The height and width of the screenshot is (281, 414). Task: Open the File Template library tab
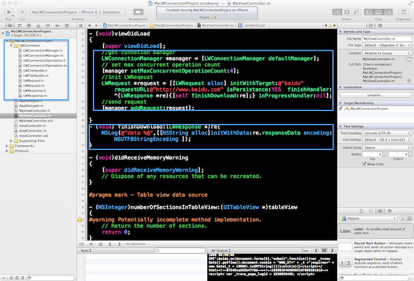361,211
